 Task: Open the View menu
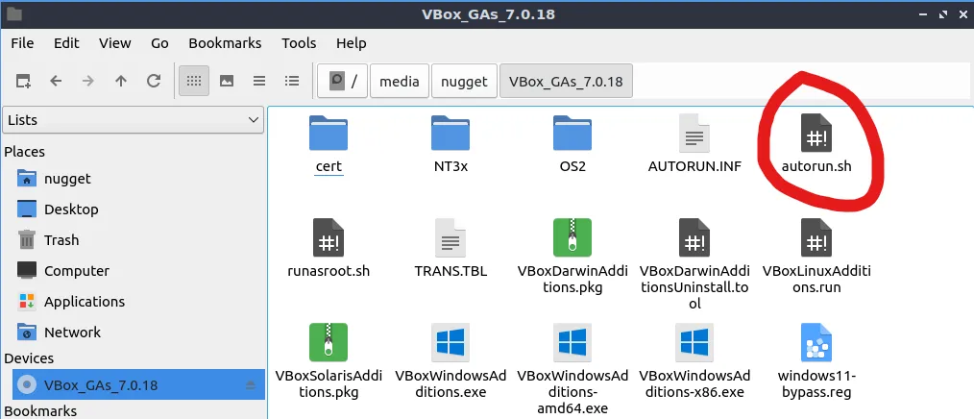click(115, 43)
